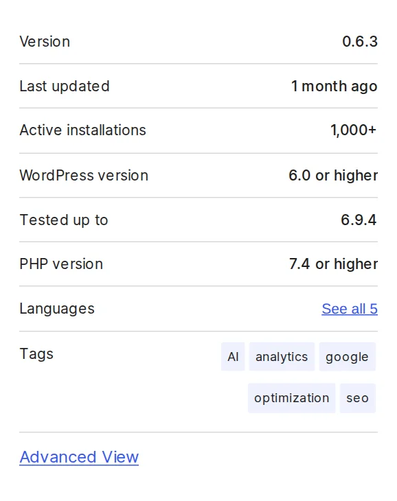Open the optimization tag
The height and width of the screenshot is (501, 397).
click(x=291, y=398)
